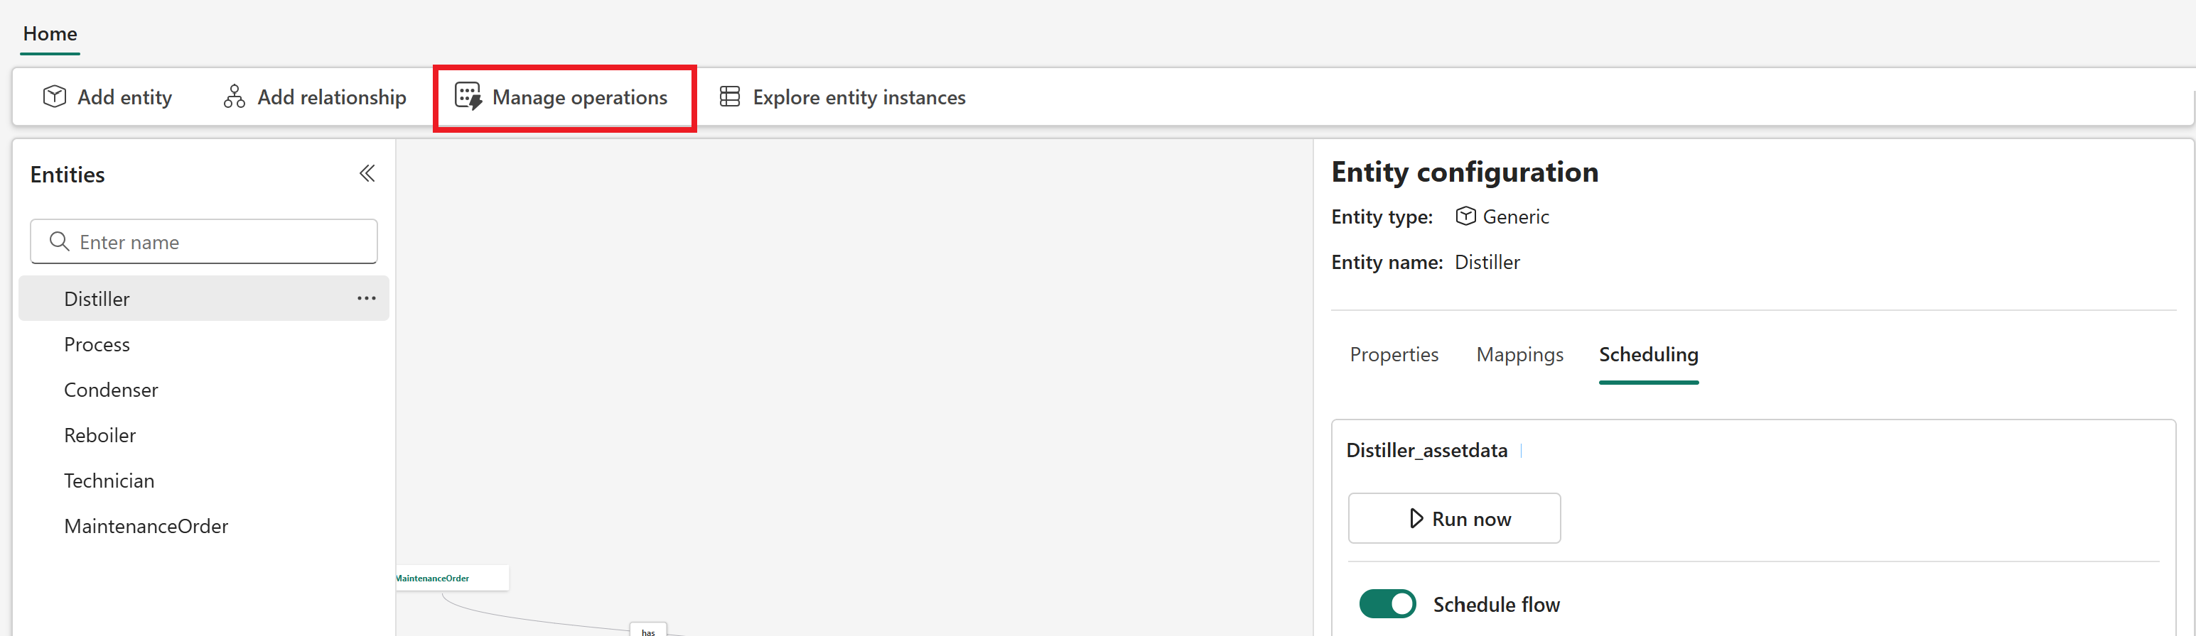2196x636 pixels.
Task: Select the Condenser entity in the list
Action: [111, 390]
